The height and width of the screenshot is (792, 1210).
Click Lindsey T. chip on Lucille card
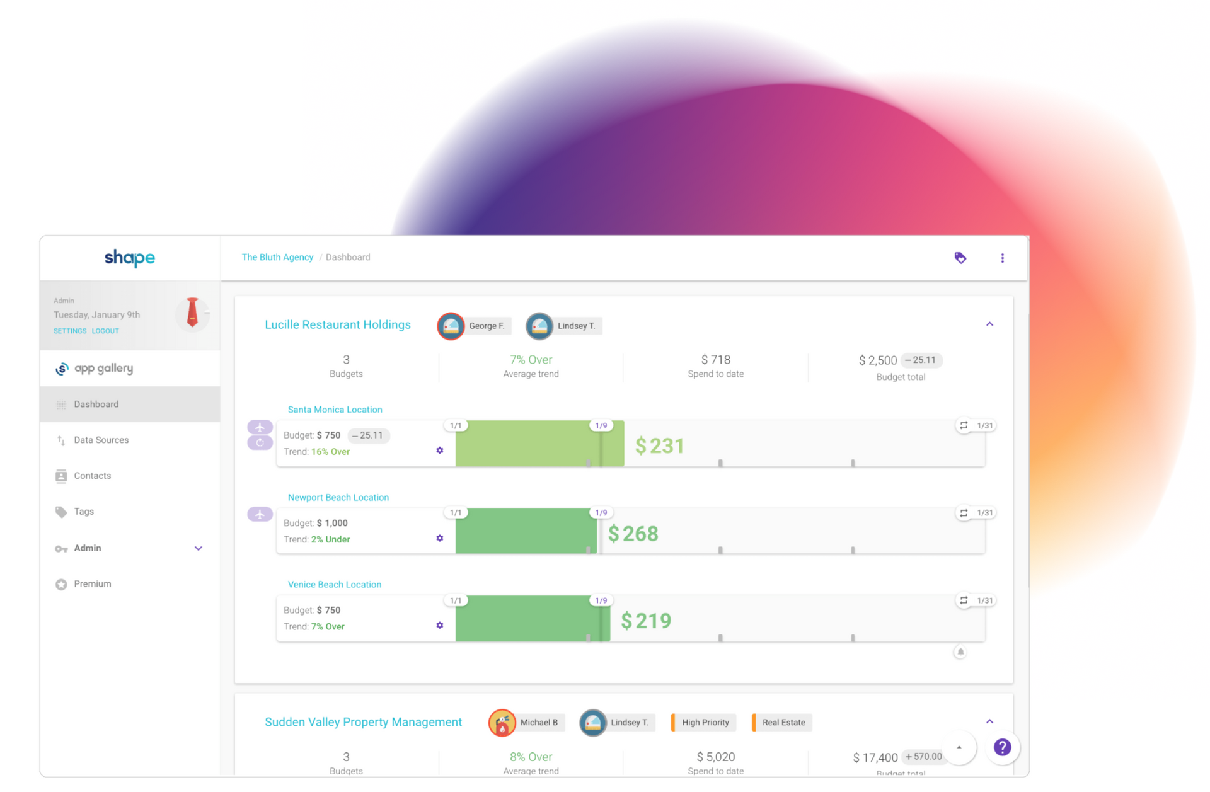(564, 326)
